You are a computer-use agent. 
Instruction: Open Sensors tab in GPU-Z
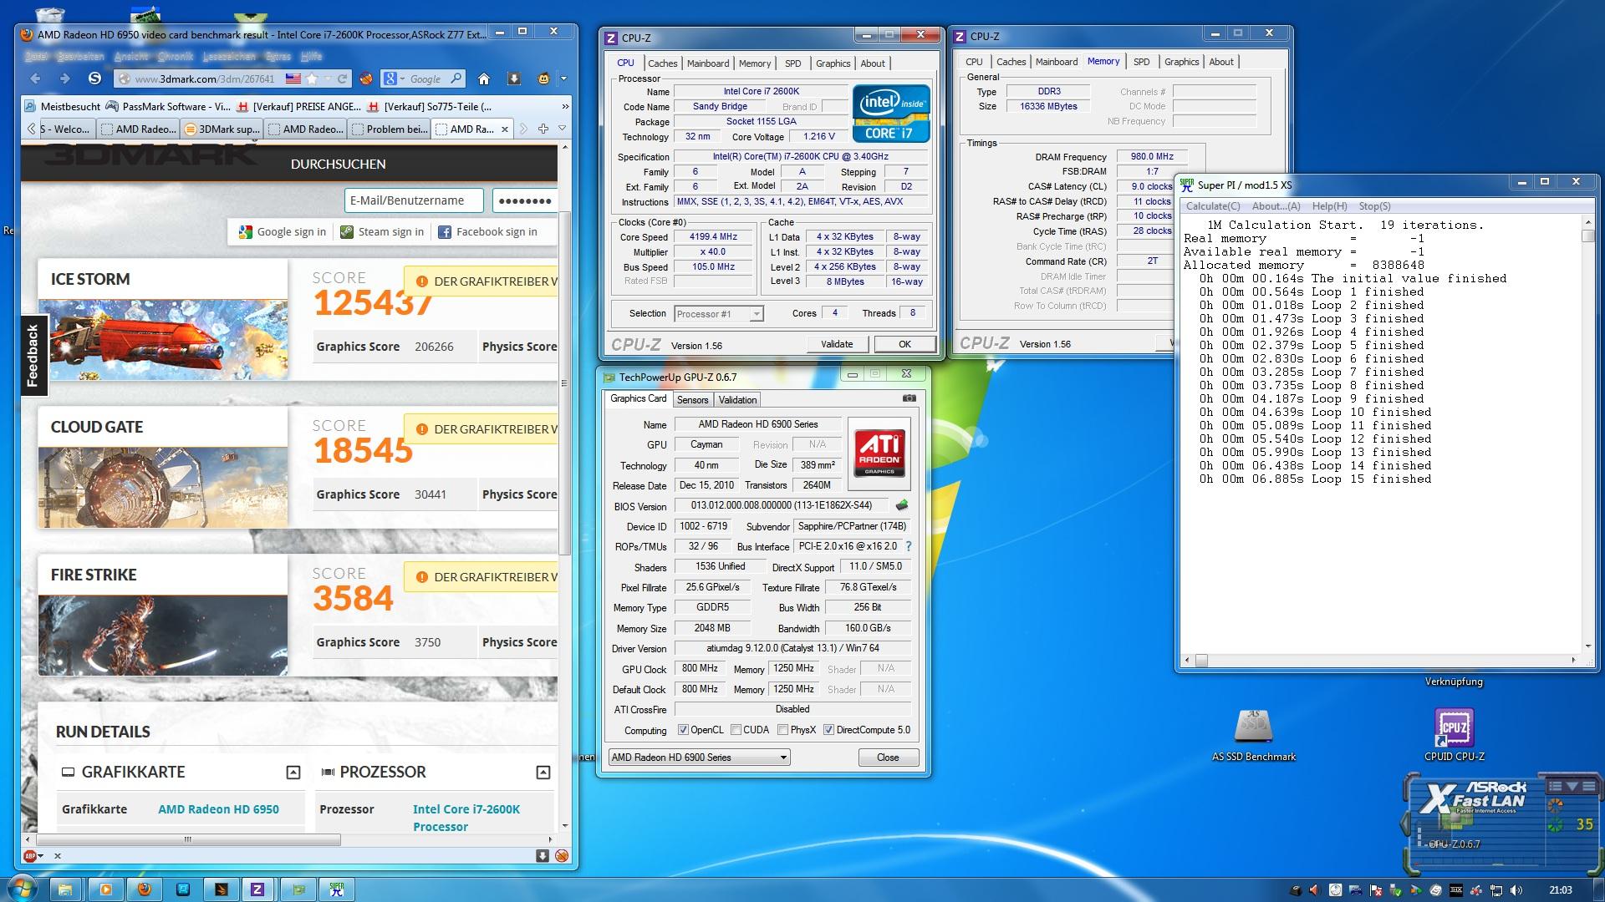click(x=692, y=400)
